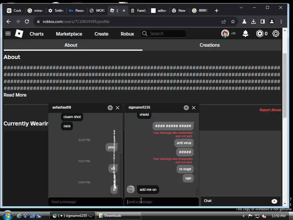The height and width of the screenshot is (220, 293).
Task: Click the roblox.com address bar URL
Action: (x=76, y=21)
